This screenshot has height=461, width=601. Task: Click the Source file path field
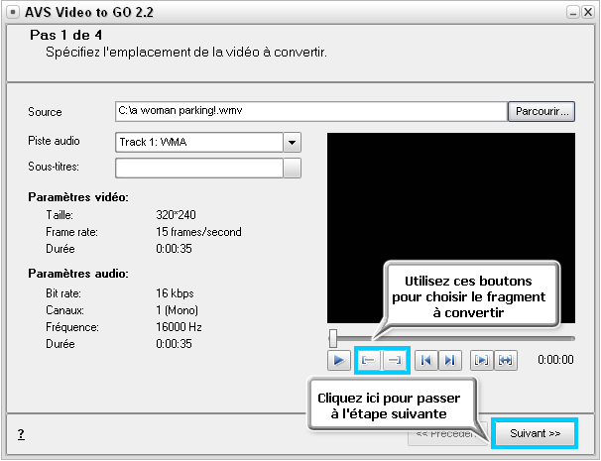[311, 111]
